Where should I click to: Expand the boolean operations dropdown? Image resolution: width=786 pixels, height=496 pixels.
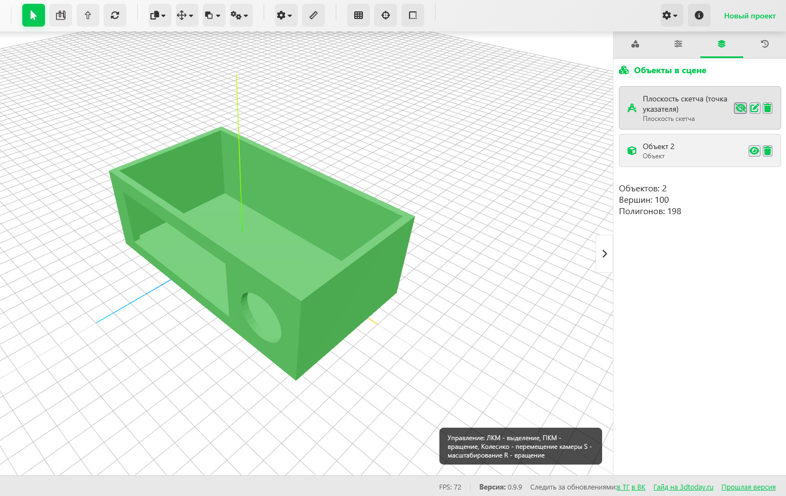(x=213, y=15)
